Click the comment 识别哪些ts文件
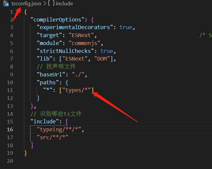 pos(56,114)
